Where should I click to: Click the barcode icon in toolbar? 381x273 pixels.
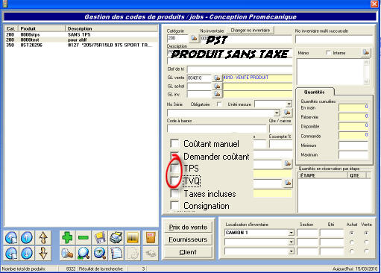(133, 238)
